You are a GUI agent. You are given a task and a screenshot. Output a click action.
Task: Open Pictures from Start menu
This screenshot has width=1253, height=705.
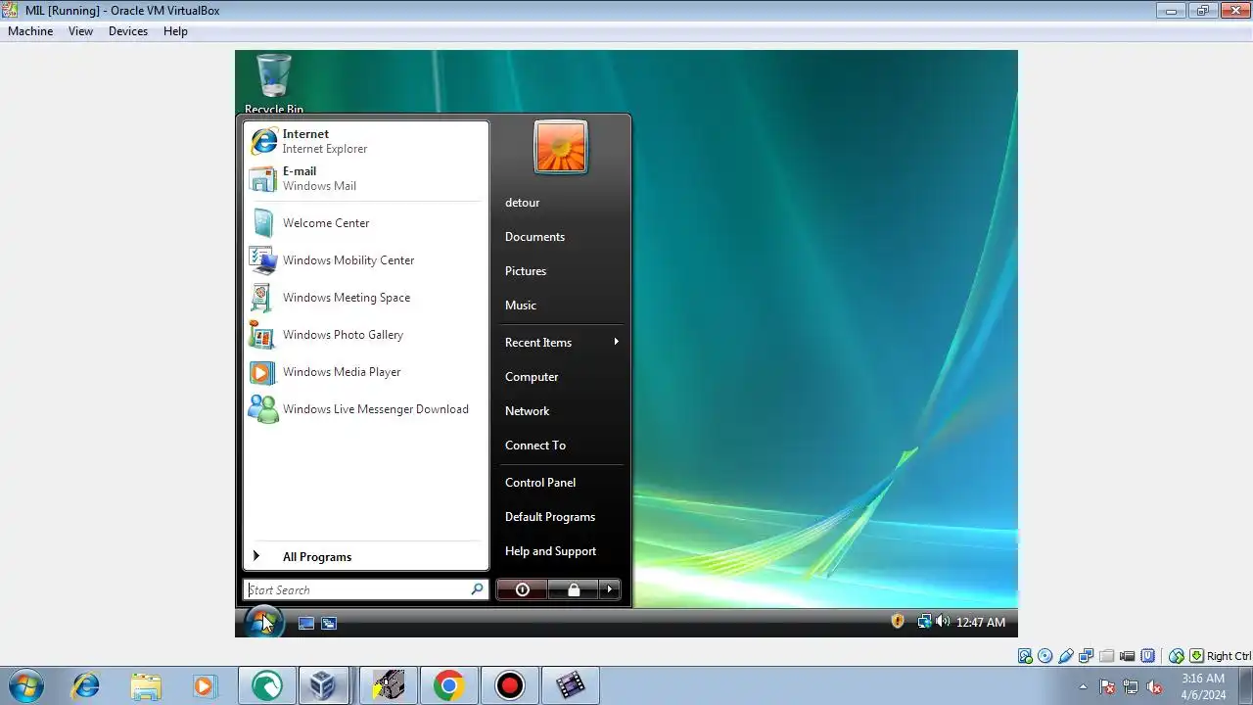[x=526, y=271]
